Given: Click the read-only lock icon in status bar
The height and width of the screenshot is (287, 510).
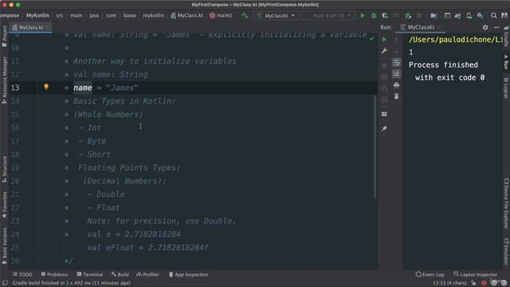Looking at the screenshot, I should tap(473, 283).
